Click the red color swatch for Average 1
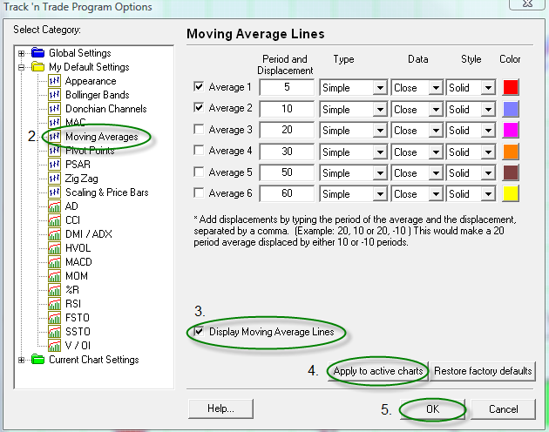Screen dimensions: 549x432 pos(511,87)
